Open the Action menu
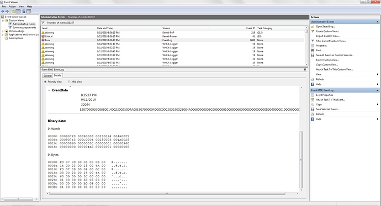 coord(12,7)
